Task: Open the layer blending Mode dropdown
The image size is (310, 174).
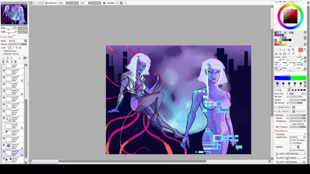Action: (x=17, y=41)
